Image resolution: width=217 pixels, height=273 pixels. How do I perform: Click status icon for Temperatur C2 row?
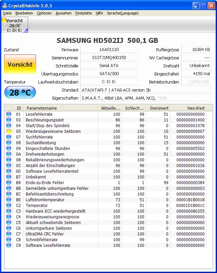[x=9, y=206]
